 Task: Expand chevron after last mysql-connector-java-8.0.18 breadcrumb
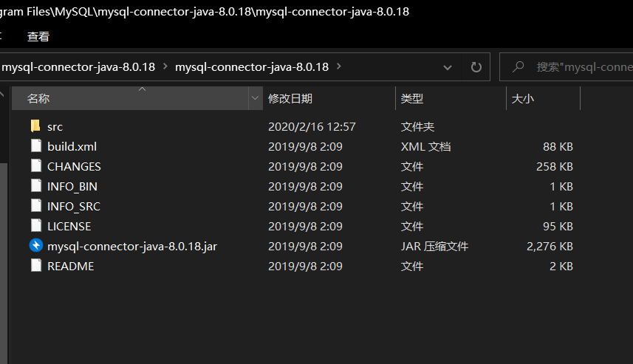click(x=339, y=66)
